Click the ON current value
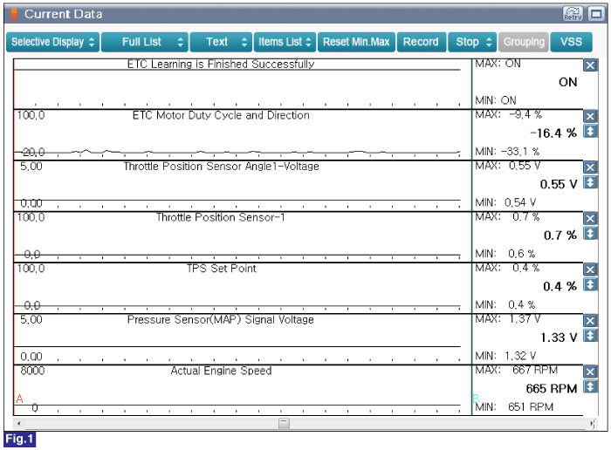This screenshot has width=611, height=450. pyautogui.click(x=567, y=82)
